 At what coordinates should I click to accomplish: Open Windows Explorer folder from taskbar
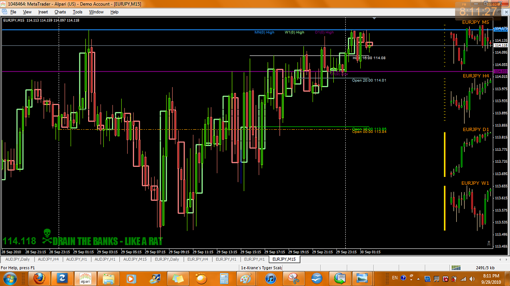click(108, 279)
